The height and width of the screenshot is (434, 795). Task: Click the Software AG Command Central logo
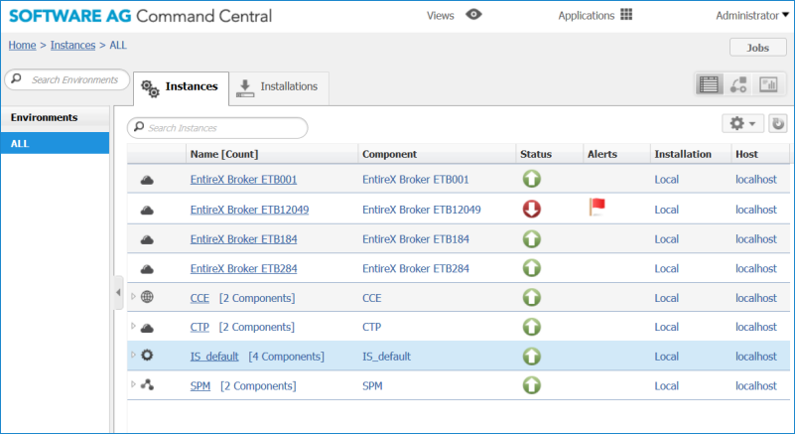tap(141, 16)
